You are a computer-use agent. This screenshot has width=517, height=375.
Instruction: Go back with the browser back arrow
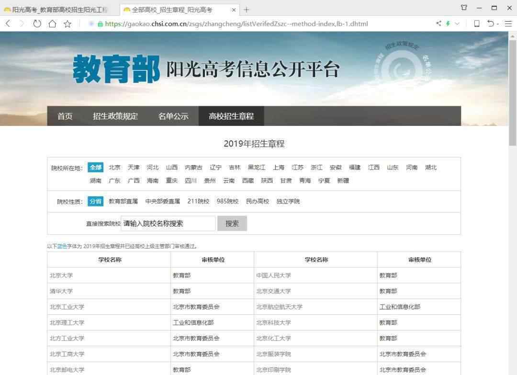click(8, 23)
